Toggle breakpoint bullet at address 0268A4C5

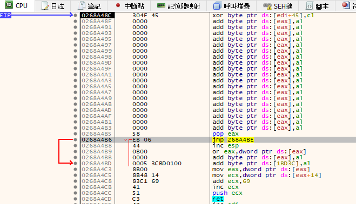click(76, 175)
